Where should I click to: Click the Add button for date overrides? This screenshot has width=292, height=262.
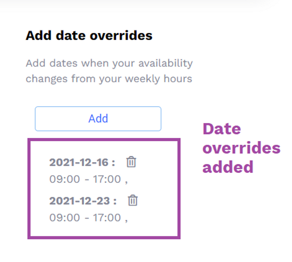98,119
